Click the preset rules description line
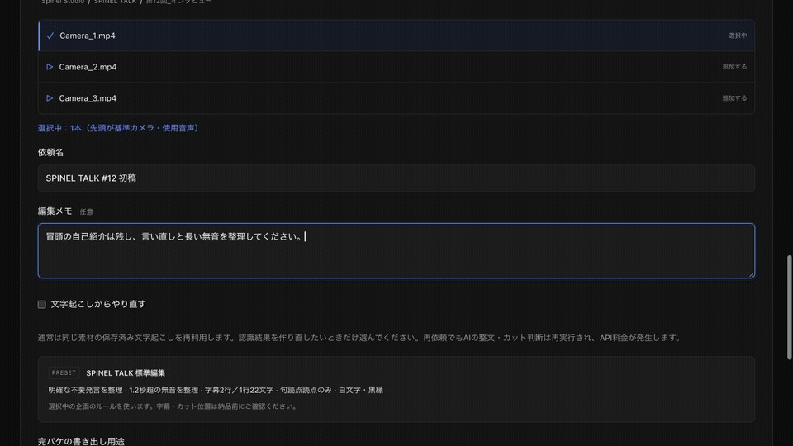 click(216, 390)
